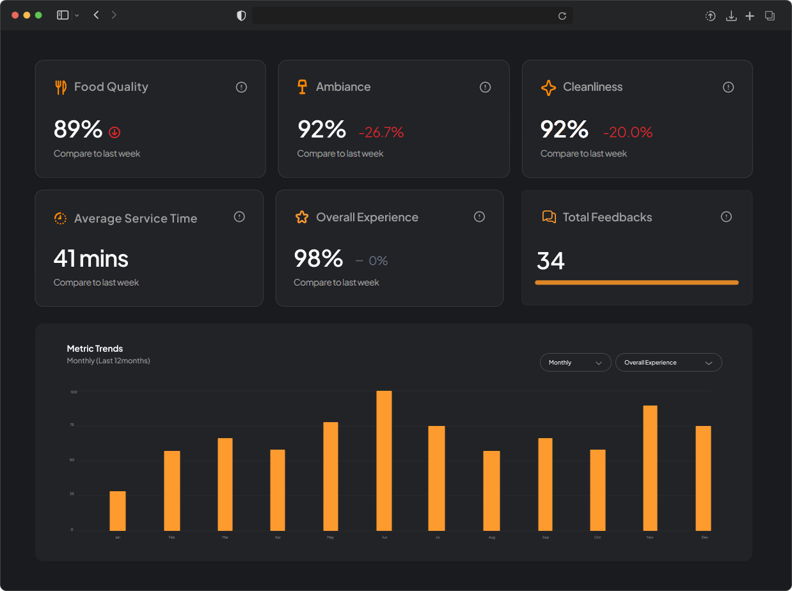Open the Food Quality info tooltip icon

(x=241, y=87)
